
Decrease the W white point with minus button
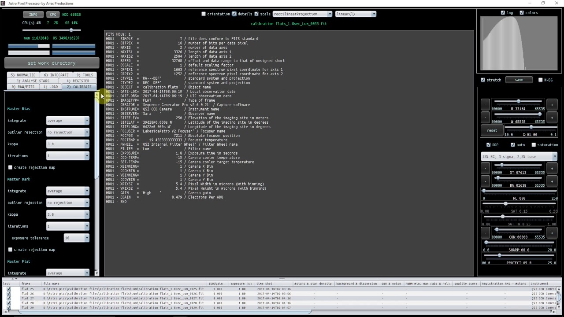485,118
